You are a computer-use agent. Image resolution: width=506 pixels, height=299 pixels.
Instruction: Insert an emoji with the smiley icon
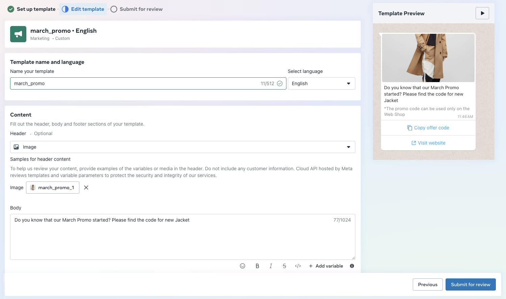tap(243, 266)
